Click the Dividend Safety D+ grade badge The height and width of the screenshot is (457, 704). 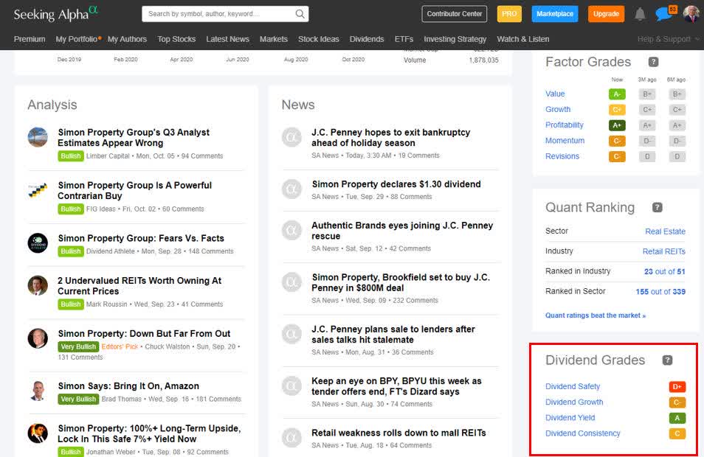[x=677, y=387]
